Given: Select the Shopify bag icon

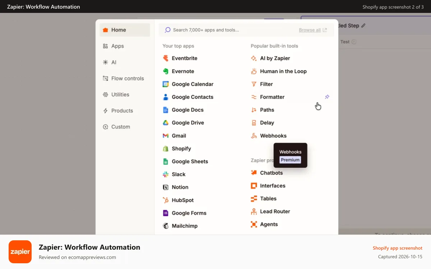Looking at the screenshot, I should [x=166, y=148].
